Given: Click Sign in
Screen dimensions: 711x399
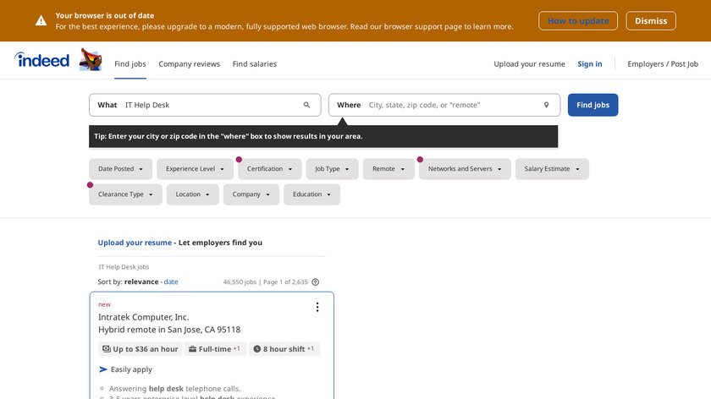Looking at the screenshot, I should click(589, 64).
